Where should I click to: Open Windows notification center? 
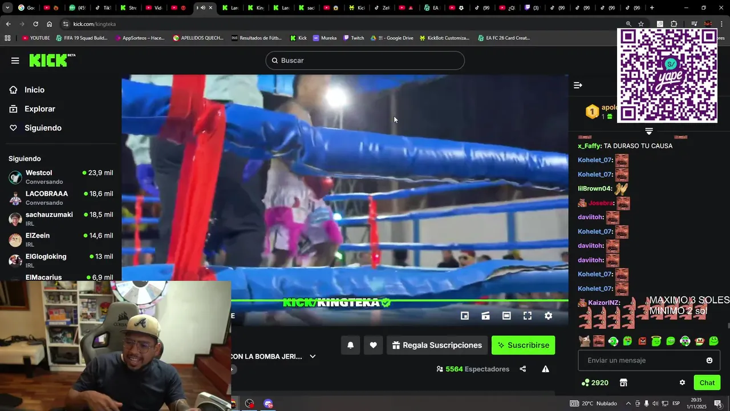coord(718,404)
